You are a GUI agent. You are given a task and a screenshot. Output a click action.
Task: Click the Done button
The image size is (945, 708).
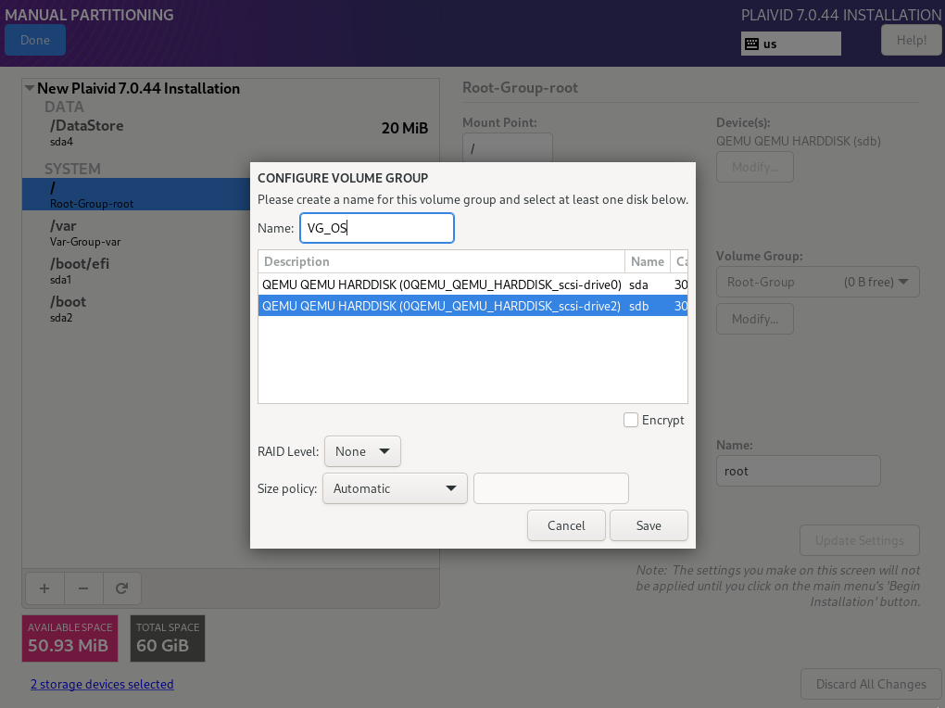click(x=35, y=40)
